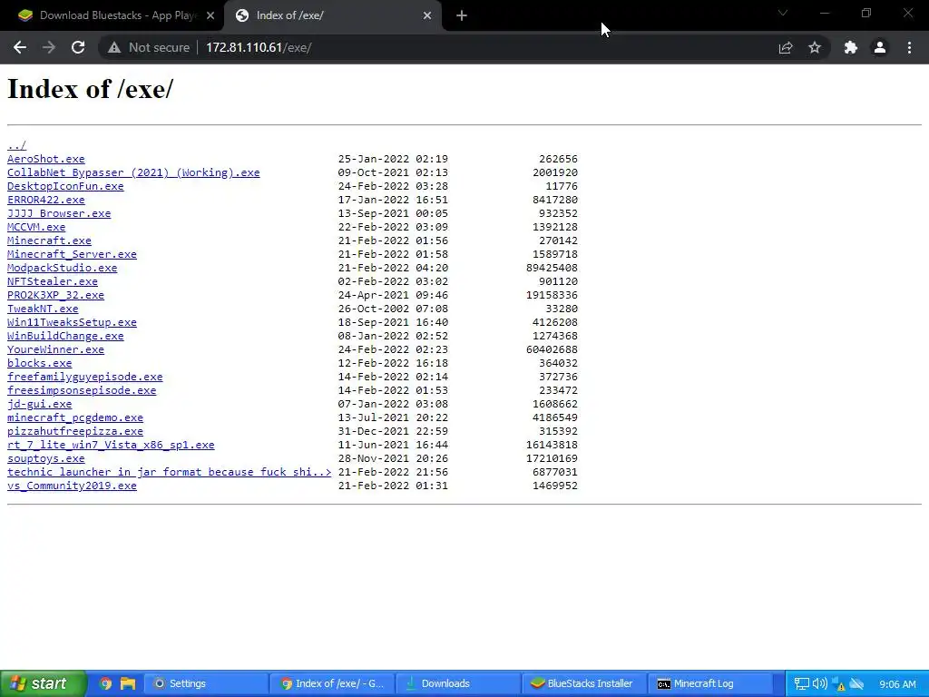Switch to the Settings taskbar window

204,683
